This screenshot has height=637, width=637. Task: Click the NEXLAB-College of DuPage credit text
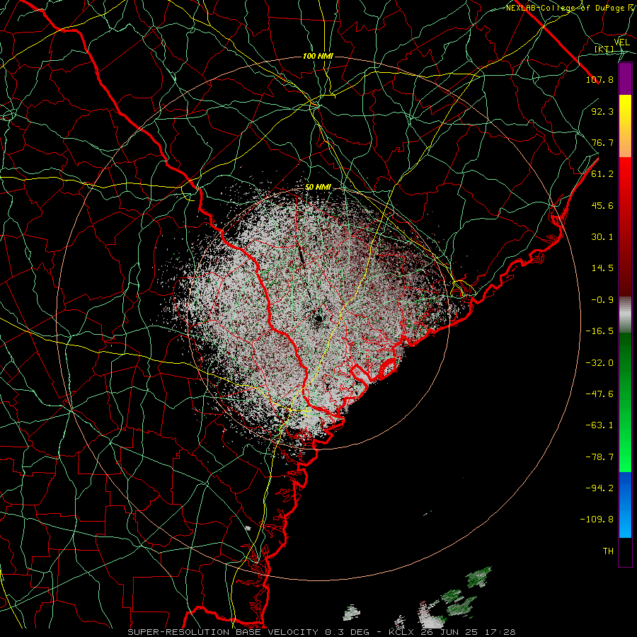[567, 8]
